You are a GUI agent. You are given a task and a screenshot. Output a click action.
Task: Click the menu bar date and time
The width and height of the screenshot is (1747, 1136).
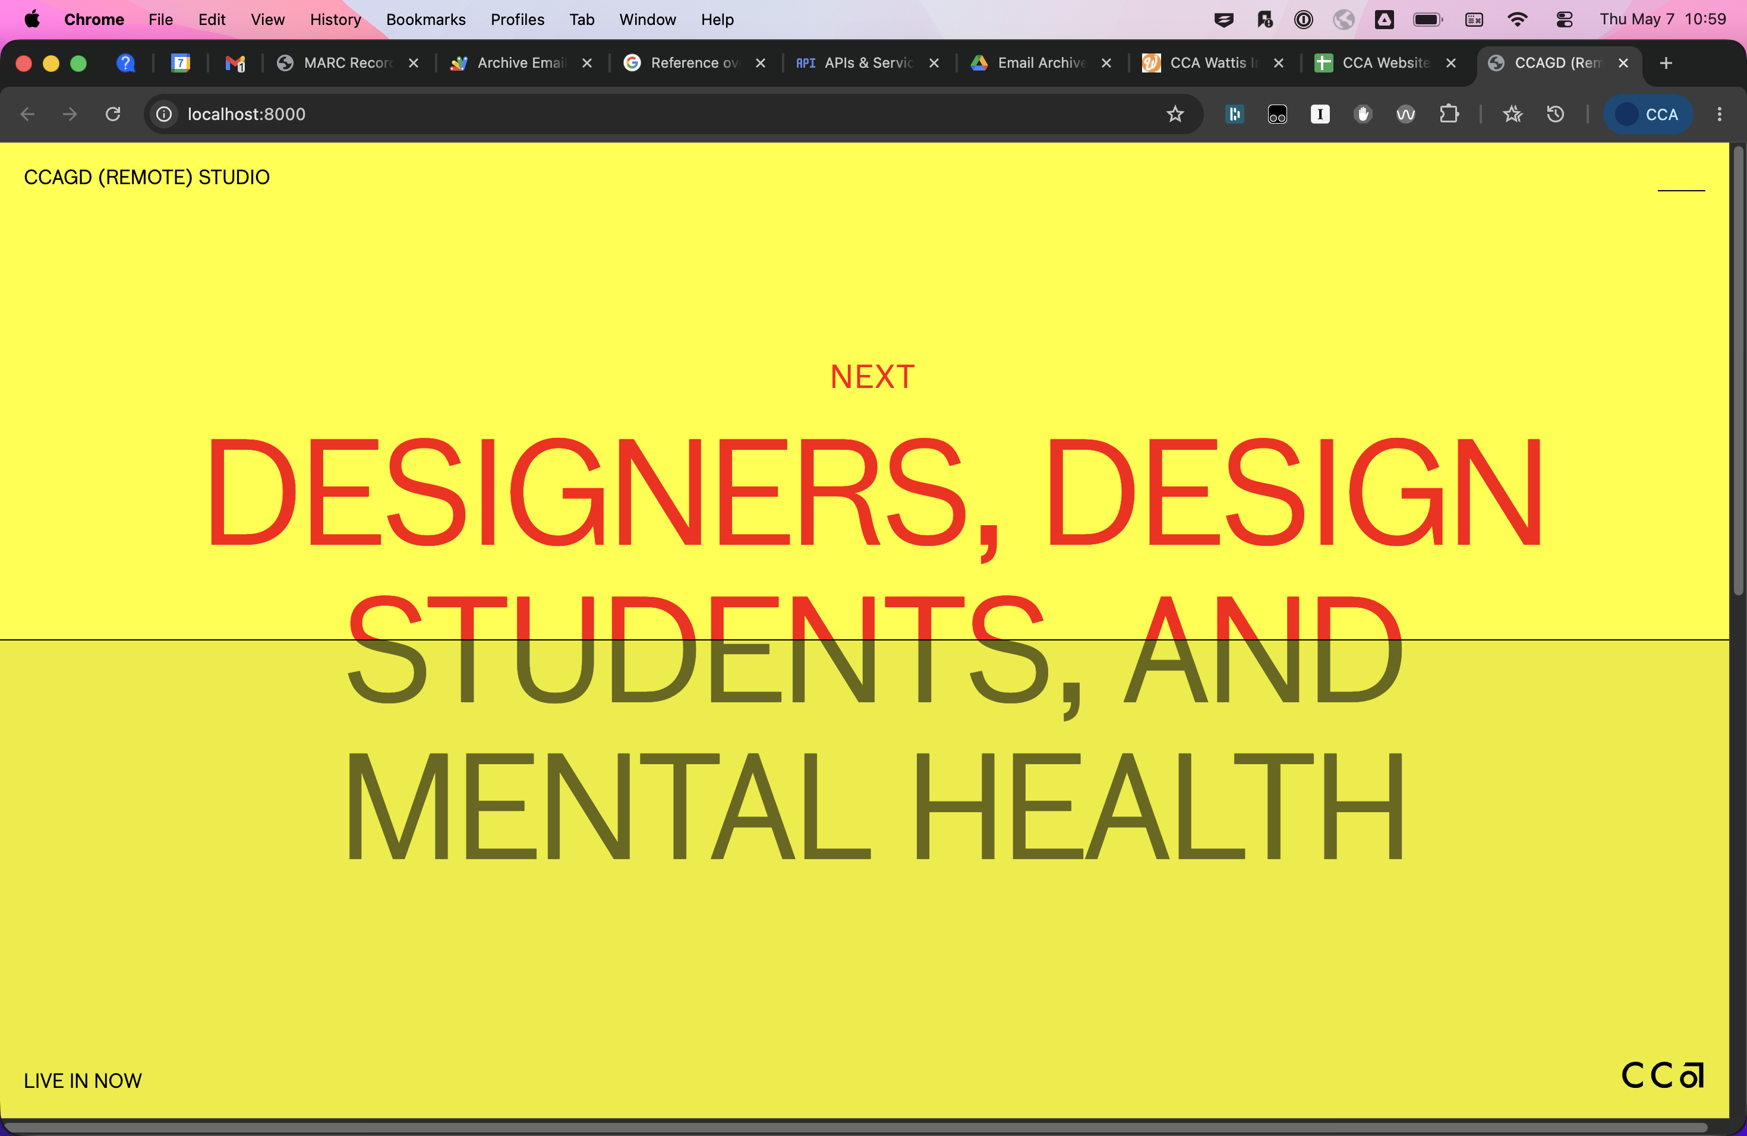point(1663,20)
